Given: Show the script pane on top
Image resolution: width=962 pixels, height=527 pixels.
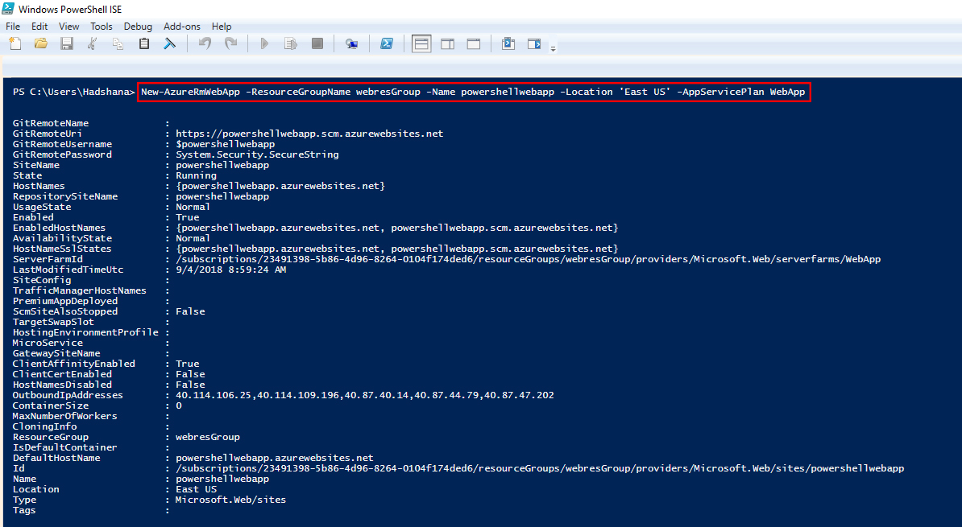Looking at the screenshot, I should pos(421,43).
